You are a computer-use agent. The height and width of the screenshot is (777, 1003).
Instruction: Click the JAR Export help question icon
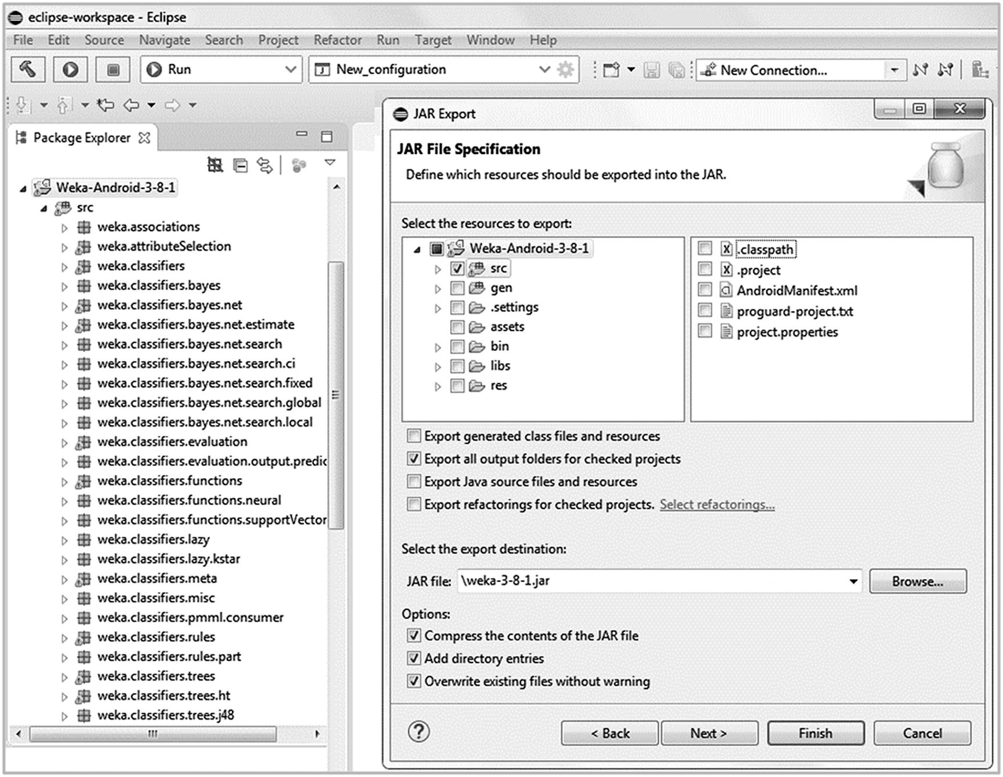click(x=419, y=732)
